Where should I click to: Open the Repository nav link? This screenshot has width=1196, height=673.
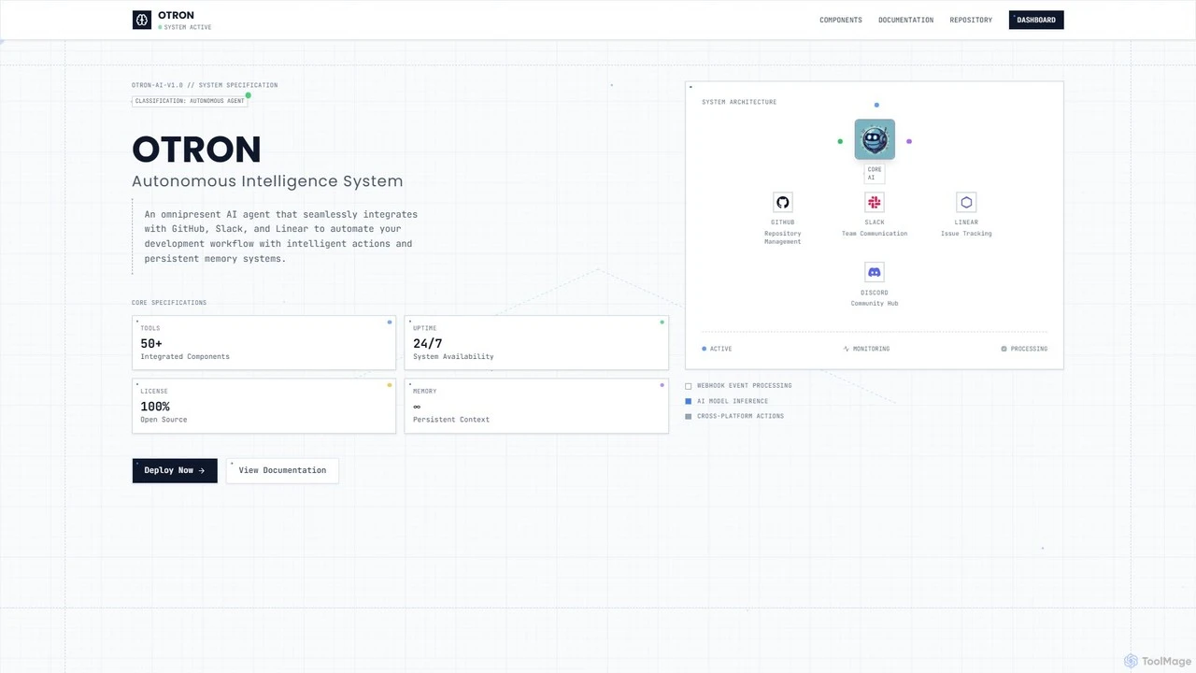pos(971,20)
